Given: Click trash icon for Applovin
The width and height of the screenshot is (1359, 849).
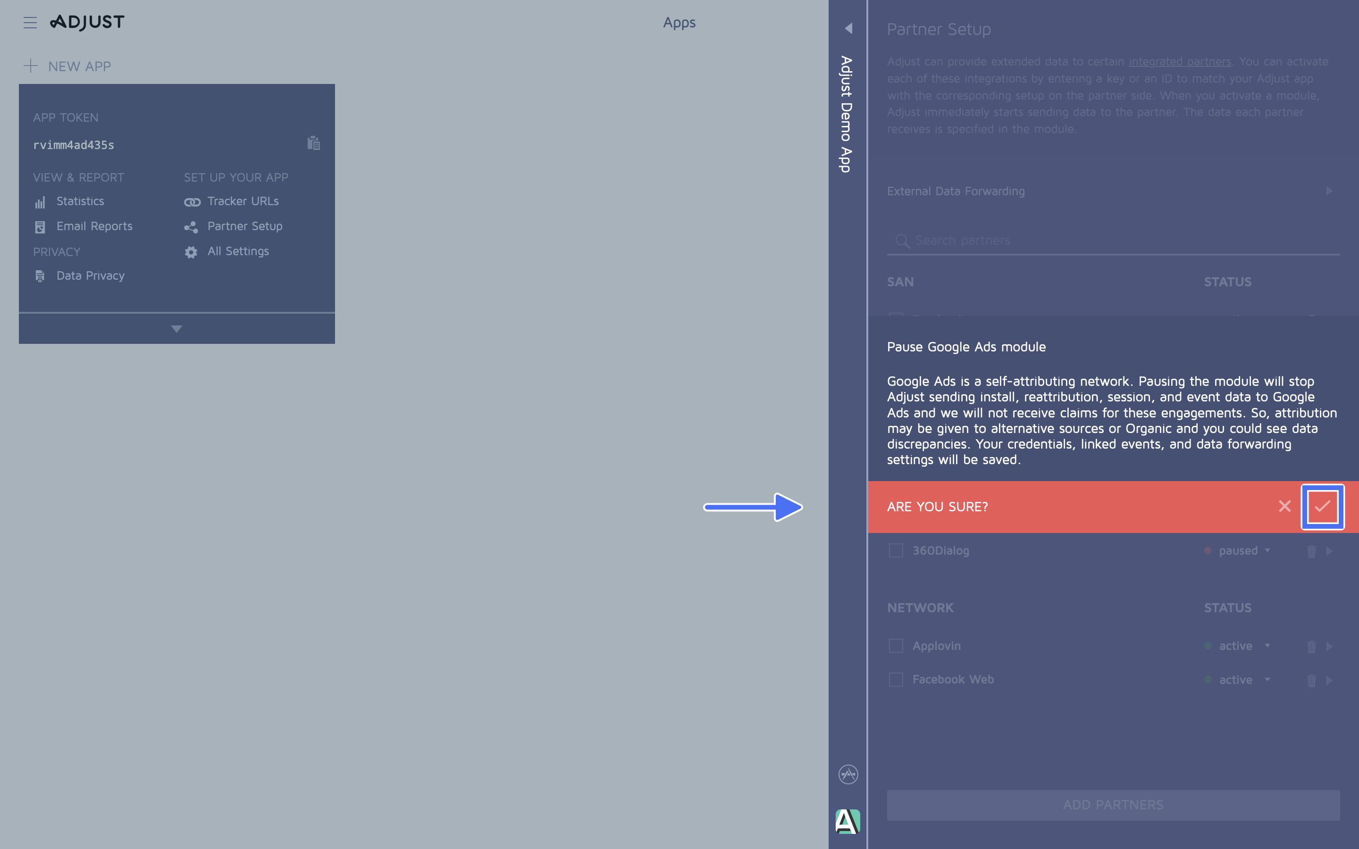Looking at the screenshot, I should pyautogui.click(x=1311, y=647).
